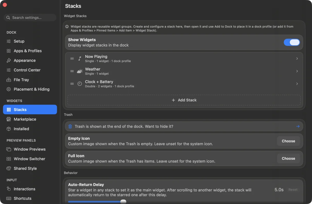Click the Full Icon heading
Image resolution: width=312 pixels, height=204 pixels.
[x=76, y=156]
